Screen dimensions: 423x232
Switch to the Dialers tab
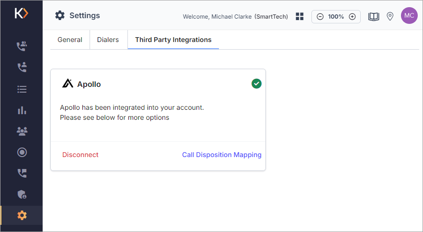coord(108,40)
